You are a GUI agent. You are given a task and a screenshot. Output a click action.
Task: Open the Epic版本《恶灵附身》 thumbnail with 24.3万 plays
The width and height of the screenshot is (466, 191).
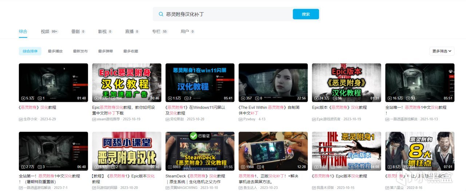pyautogui.click(x=347, y=83)
